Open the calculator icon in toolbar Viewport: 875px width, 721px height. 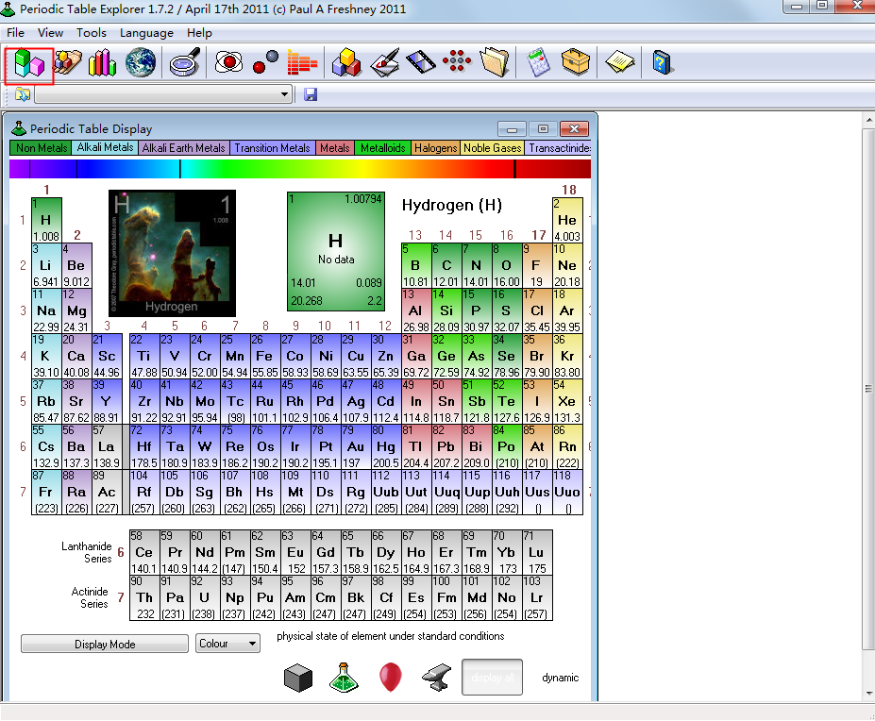[x=538, y=63]
